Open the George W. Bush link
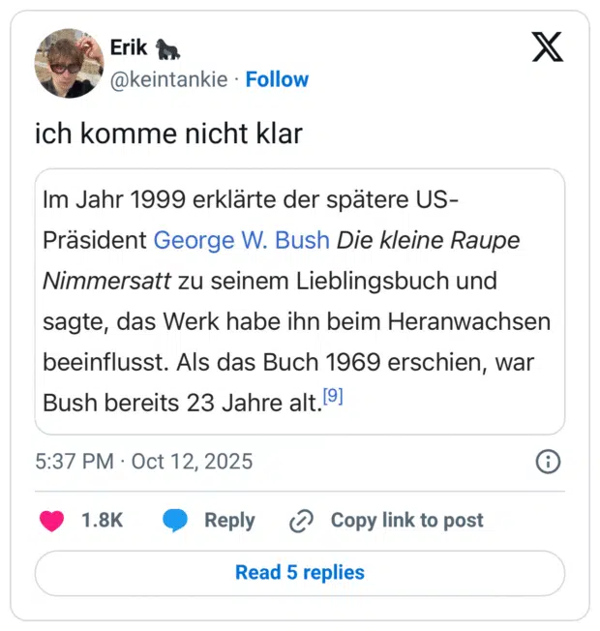Screen dimensions: 600x631 [x=241, y=239]
